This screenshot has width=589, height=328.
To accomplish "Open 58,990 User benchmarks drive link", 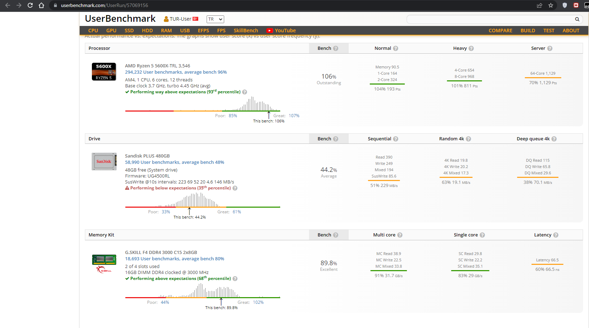I will click(175, 162).
